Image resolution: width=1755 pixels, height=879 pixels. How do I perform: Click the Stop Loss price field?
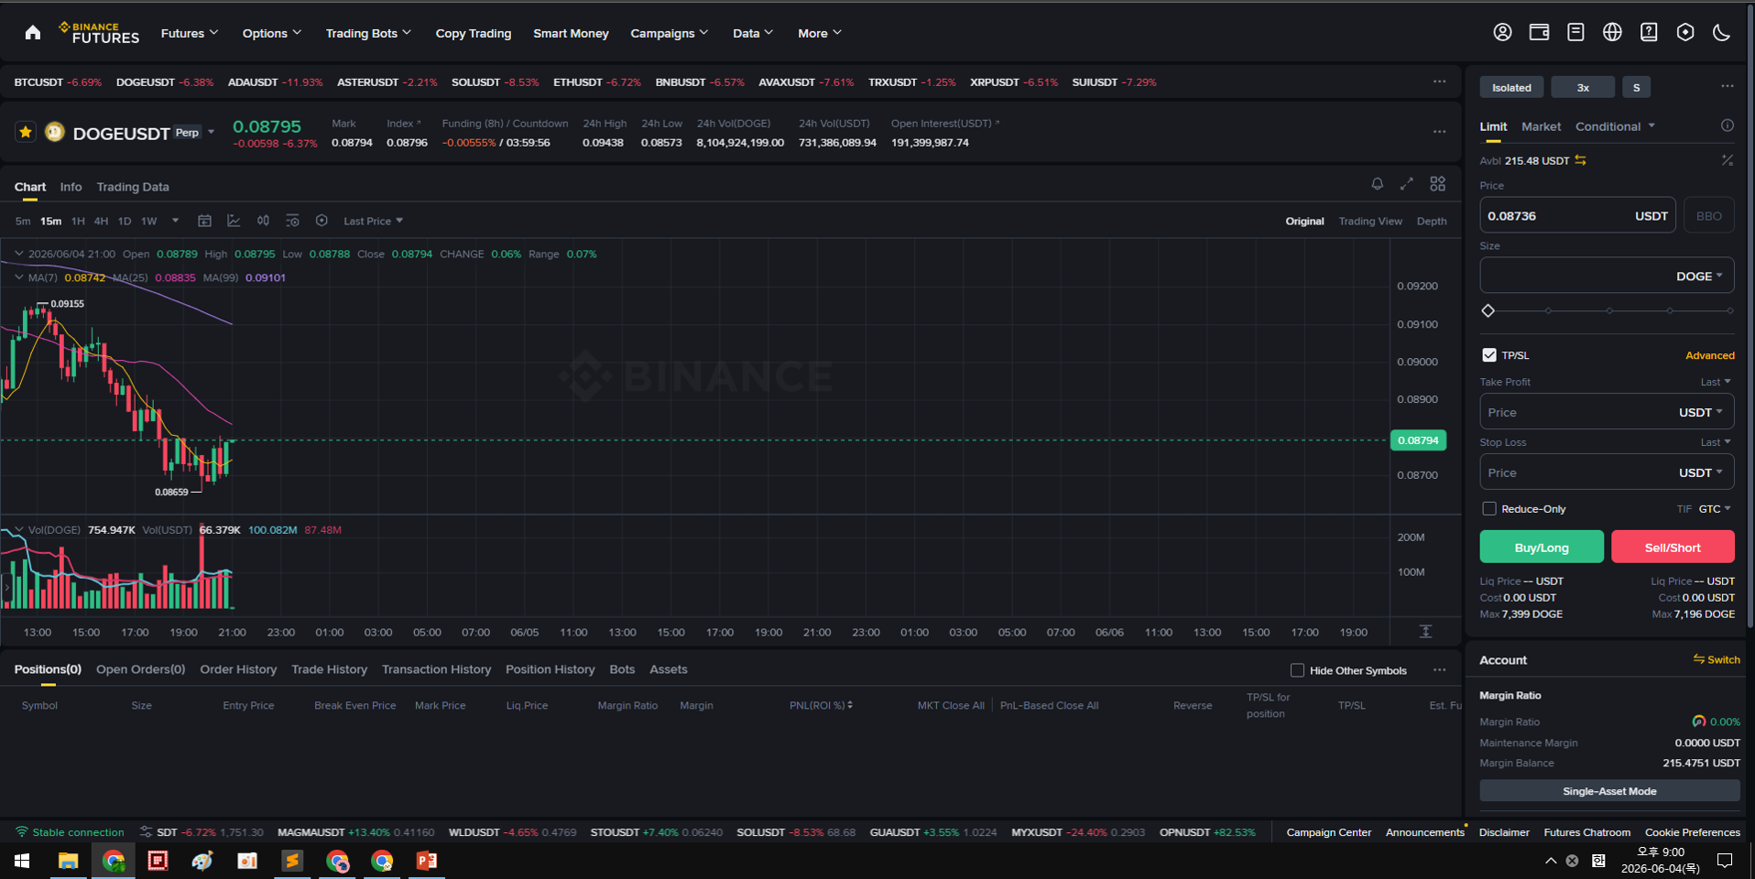point(1607,472)
